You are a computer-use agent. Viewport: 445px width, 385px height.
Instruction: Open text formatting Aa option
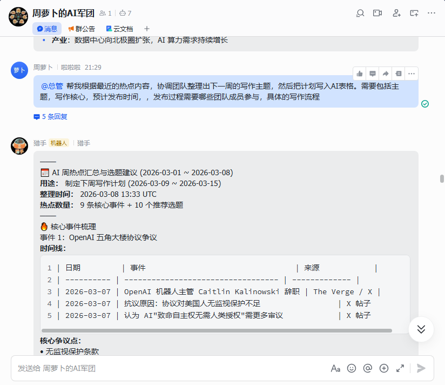[335, 369]
